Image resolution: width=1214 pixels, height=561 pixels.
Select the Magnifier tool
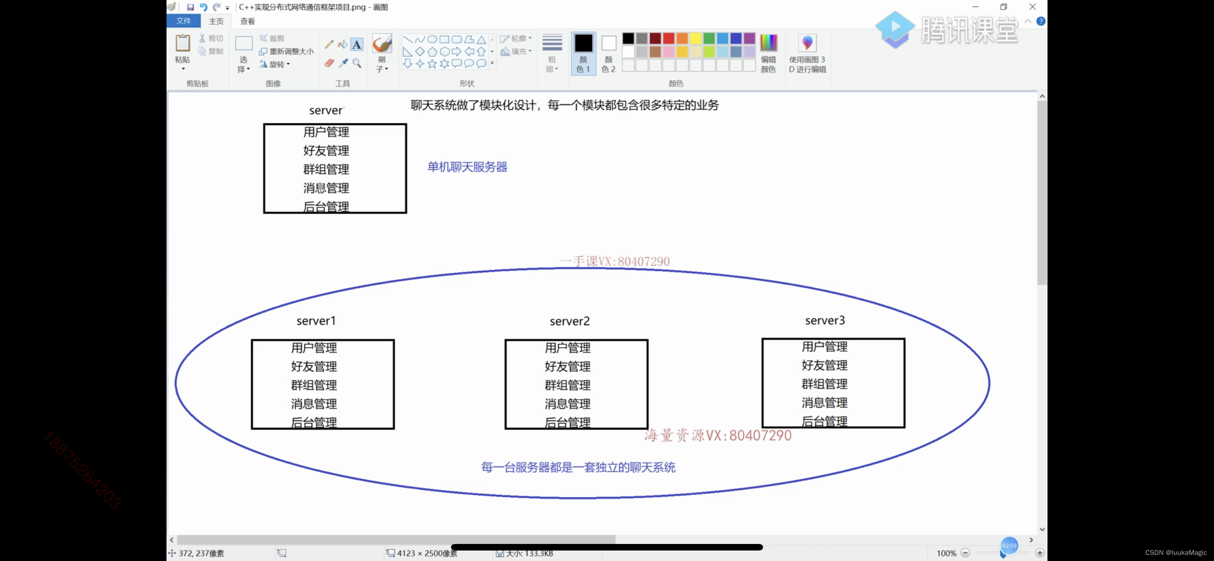click(x=357, y=63)
